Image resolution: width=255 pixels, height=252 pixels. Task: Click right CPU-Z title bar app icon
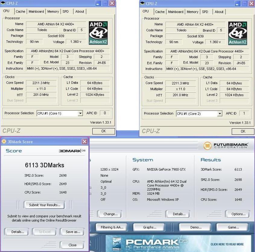click(x=142, y=3)
